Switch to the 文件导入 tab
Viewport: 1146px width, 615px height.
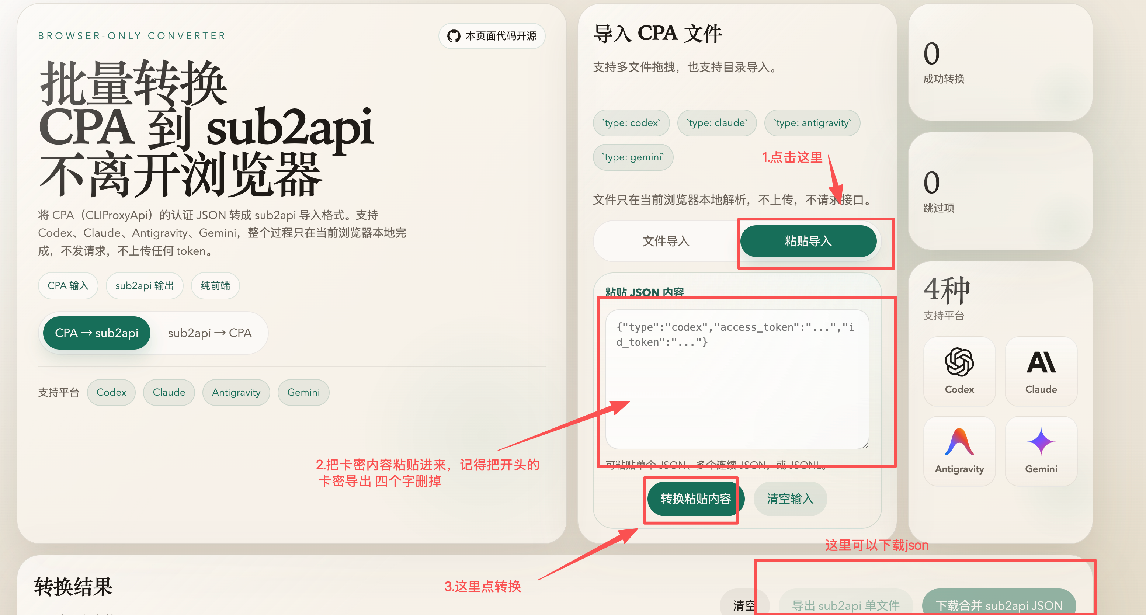[666, 241]
